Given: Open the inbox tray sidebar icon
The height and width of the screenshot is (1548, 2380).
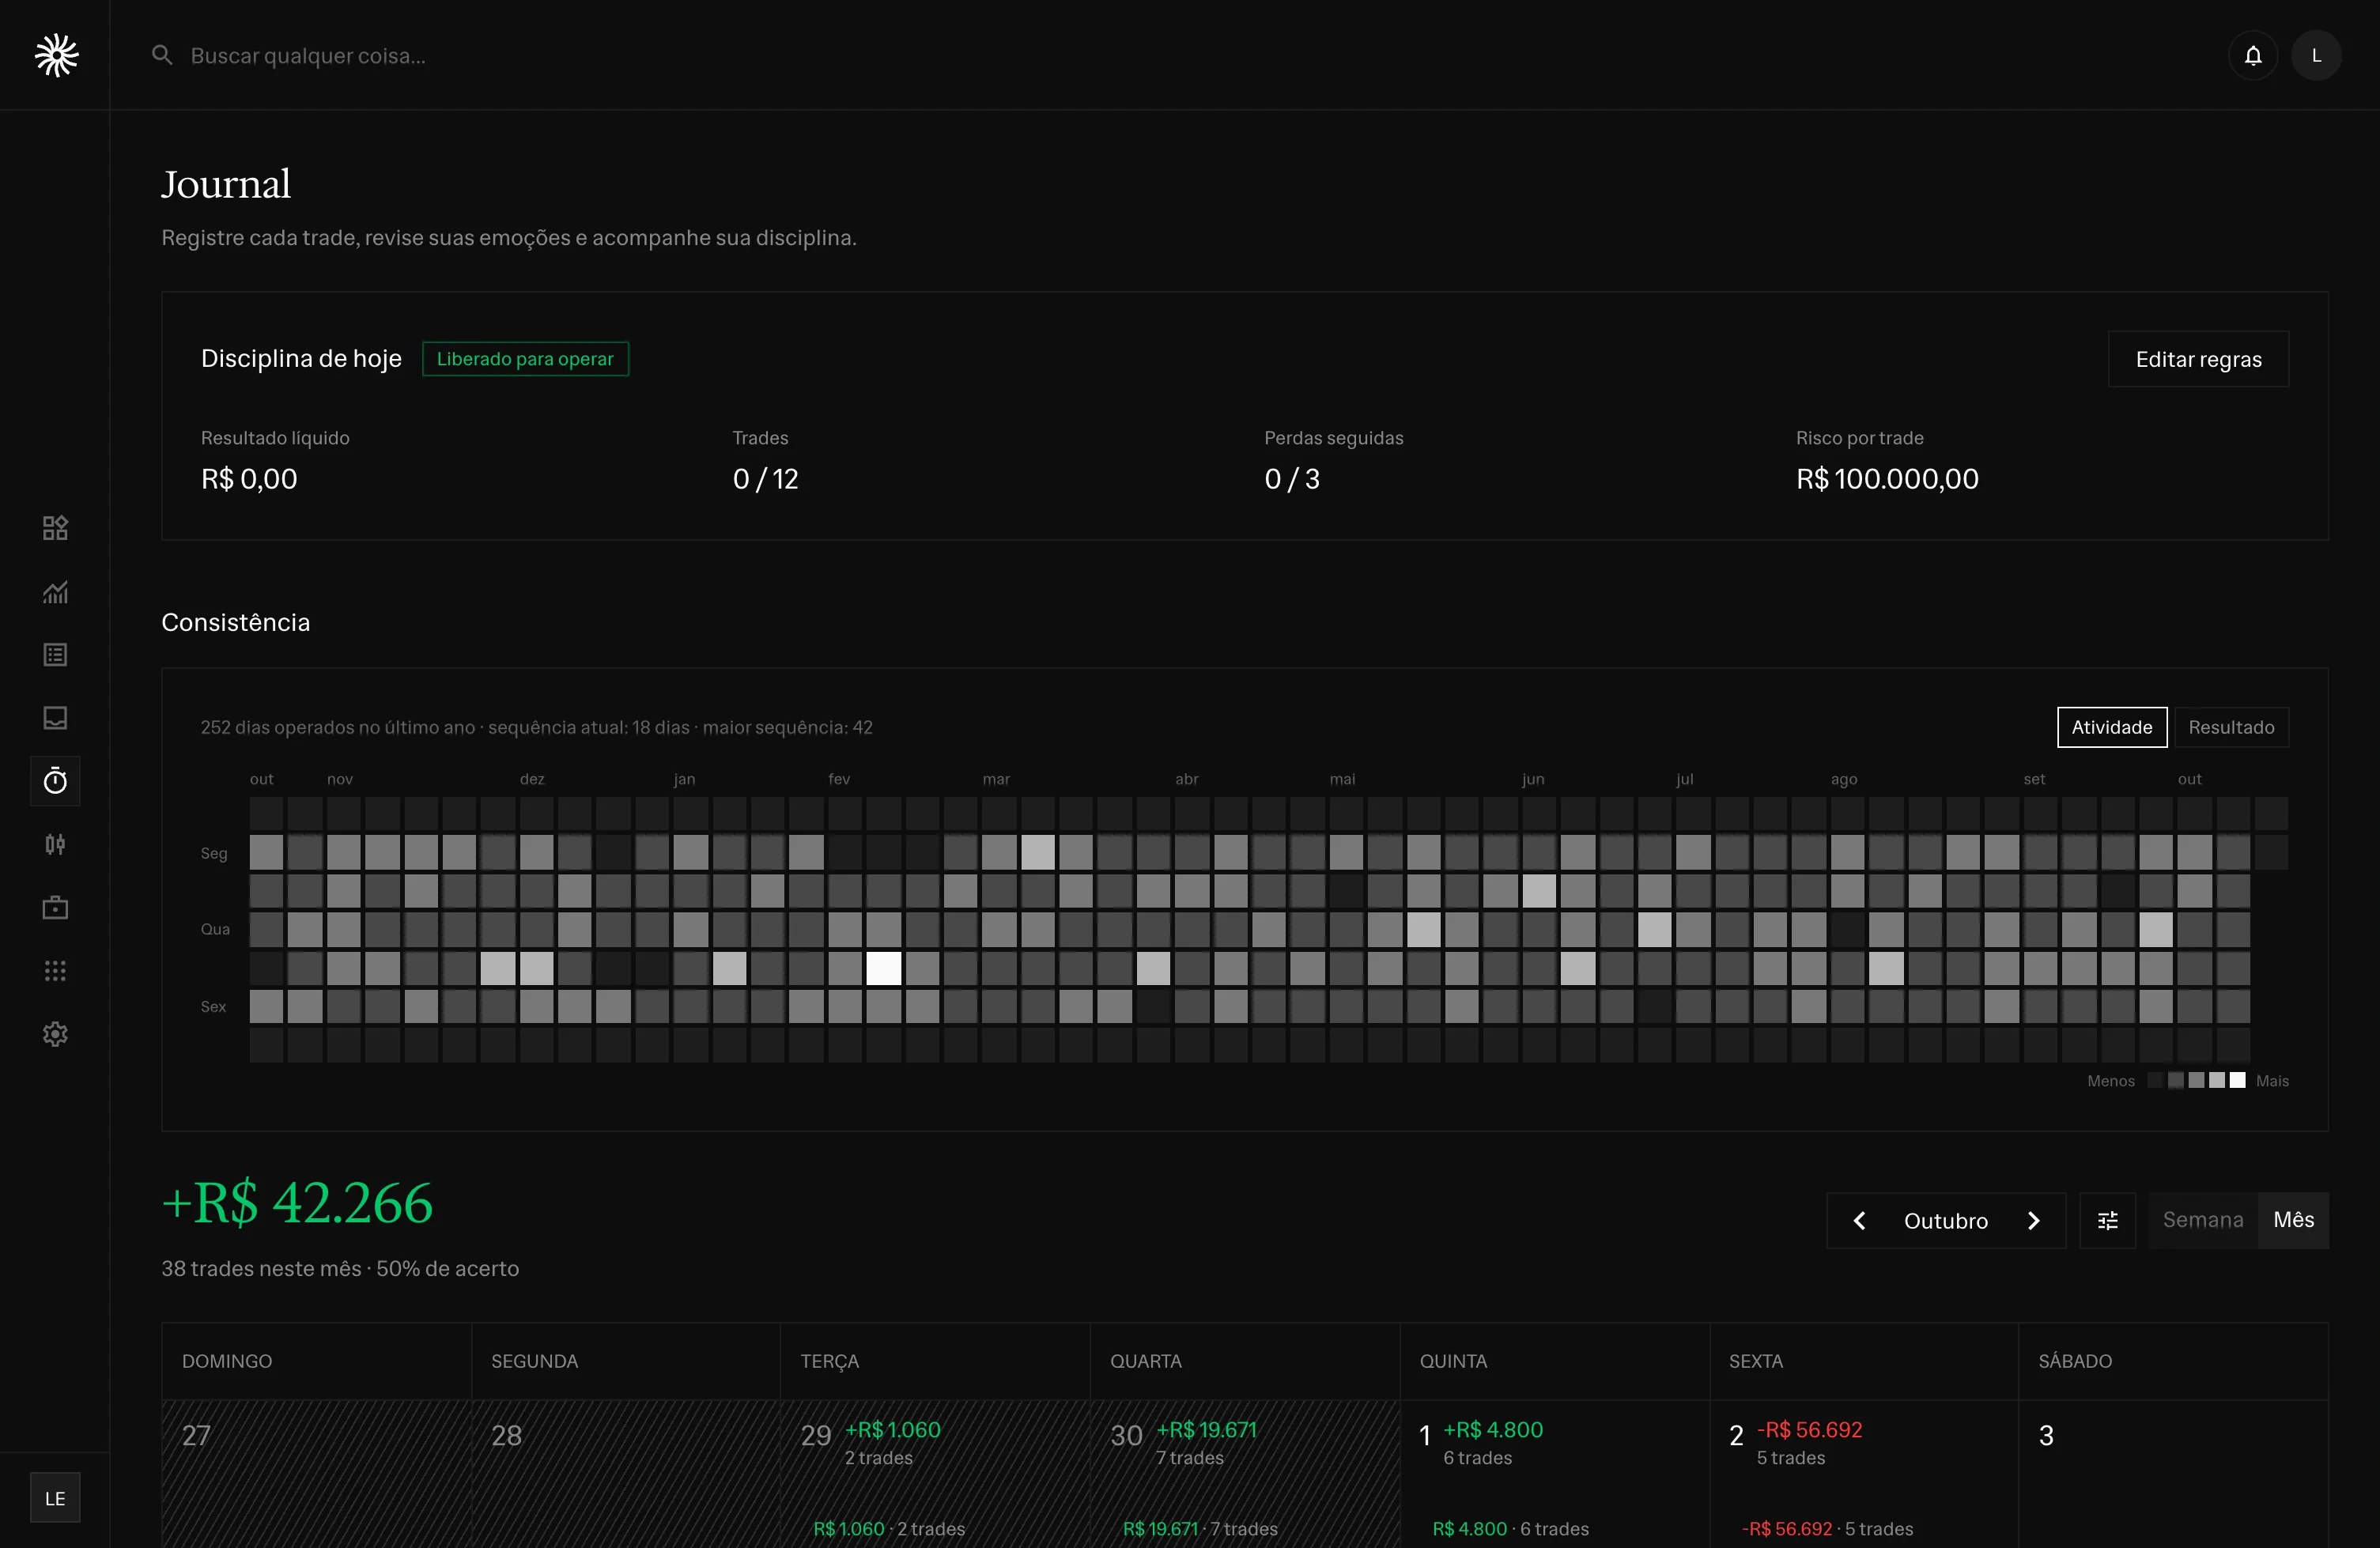Looking at the screenshot, I should [55, 718].
